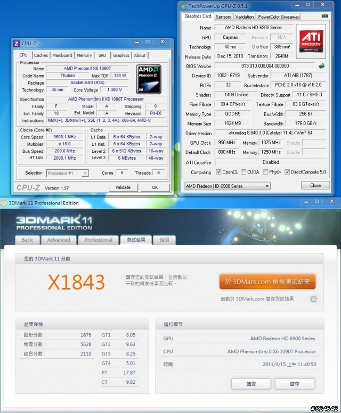This screenshot has height=413, width=341.
Task: Switch to the SPD tab in CPU-Z
Action: click(x=102, y=55)
